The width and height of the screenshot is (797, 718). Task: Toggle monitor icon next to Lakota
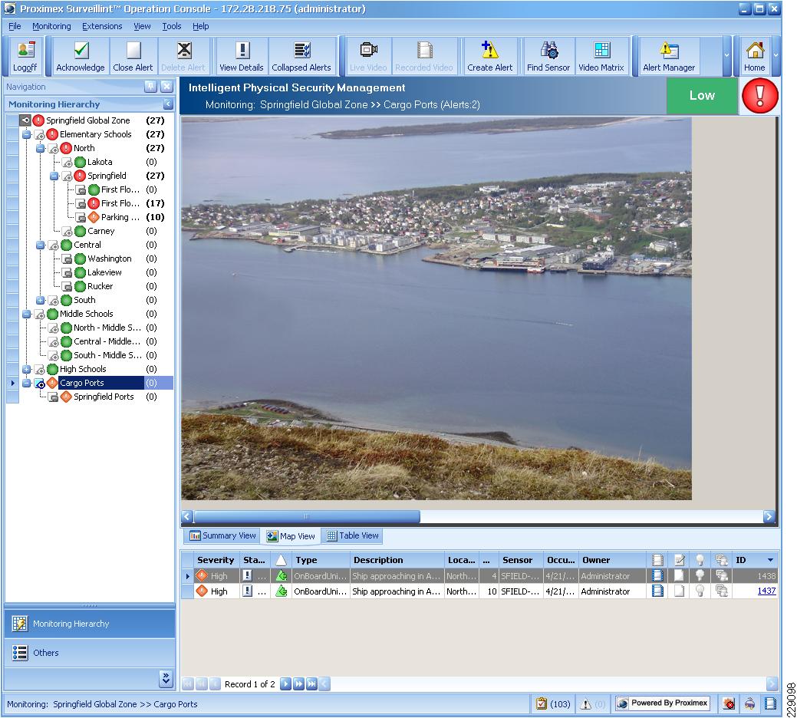click(67, 162)
